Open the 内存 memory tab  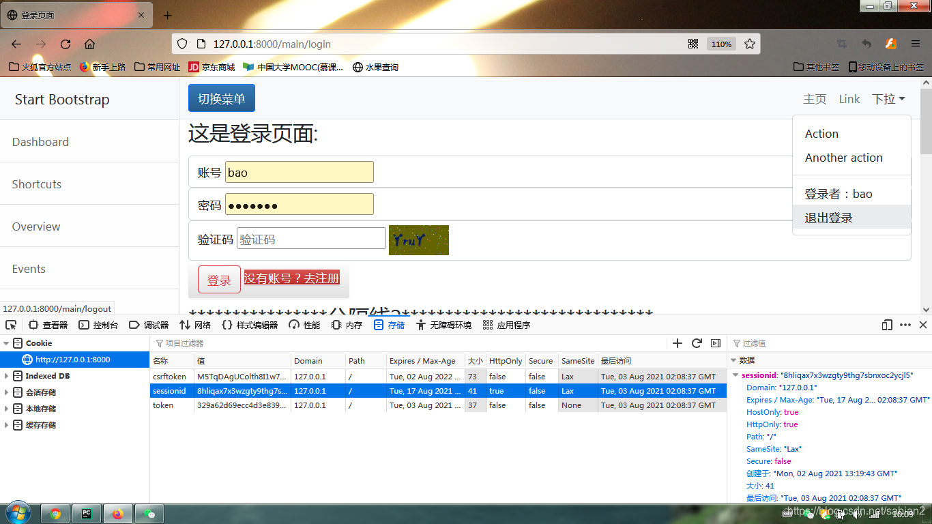347,325
